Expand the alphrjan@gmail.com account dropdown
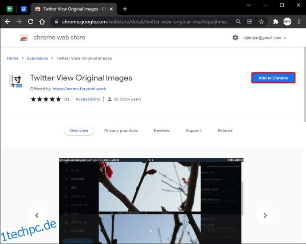306x244 pixels. (265, 38)
